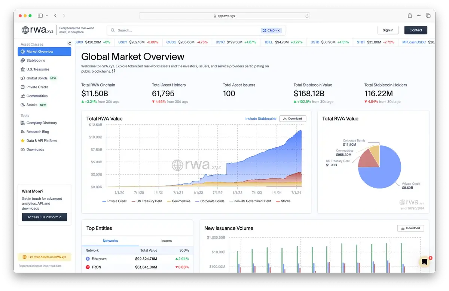449x291 pixels.
Task: Download the Total RWA Value chart
Action: coord(293,119)
